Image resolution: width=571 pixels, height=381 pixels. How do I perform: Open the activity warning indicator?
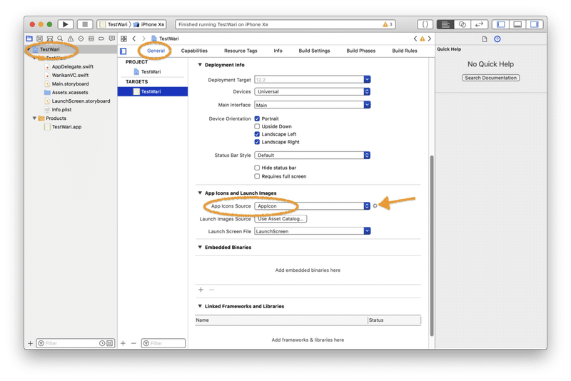point(387,24)
